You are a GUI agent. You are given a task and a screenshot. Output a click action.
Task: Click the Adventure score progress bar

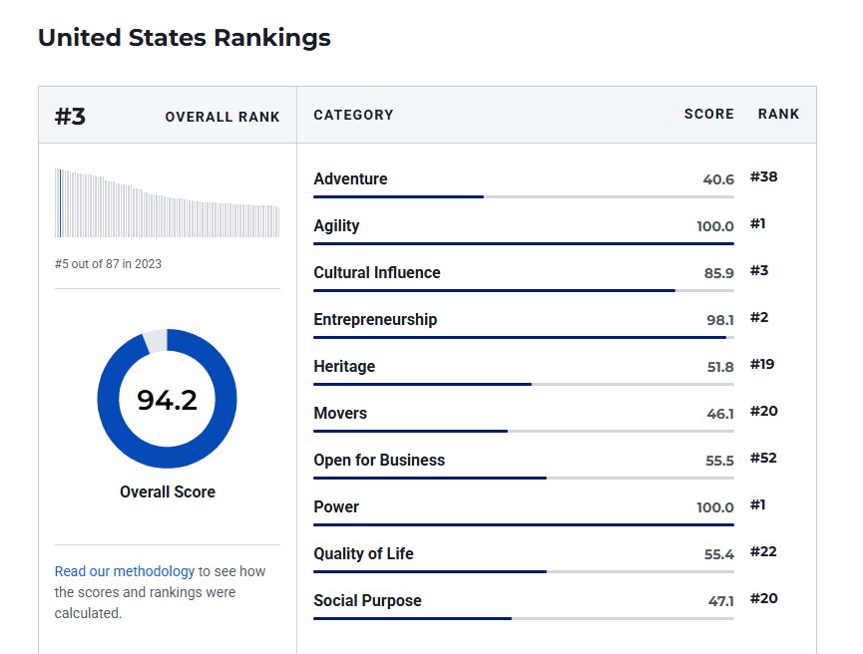(523, 196)
